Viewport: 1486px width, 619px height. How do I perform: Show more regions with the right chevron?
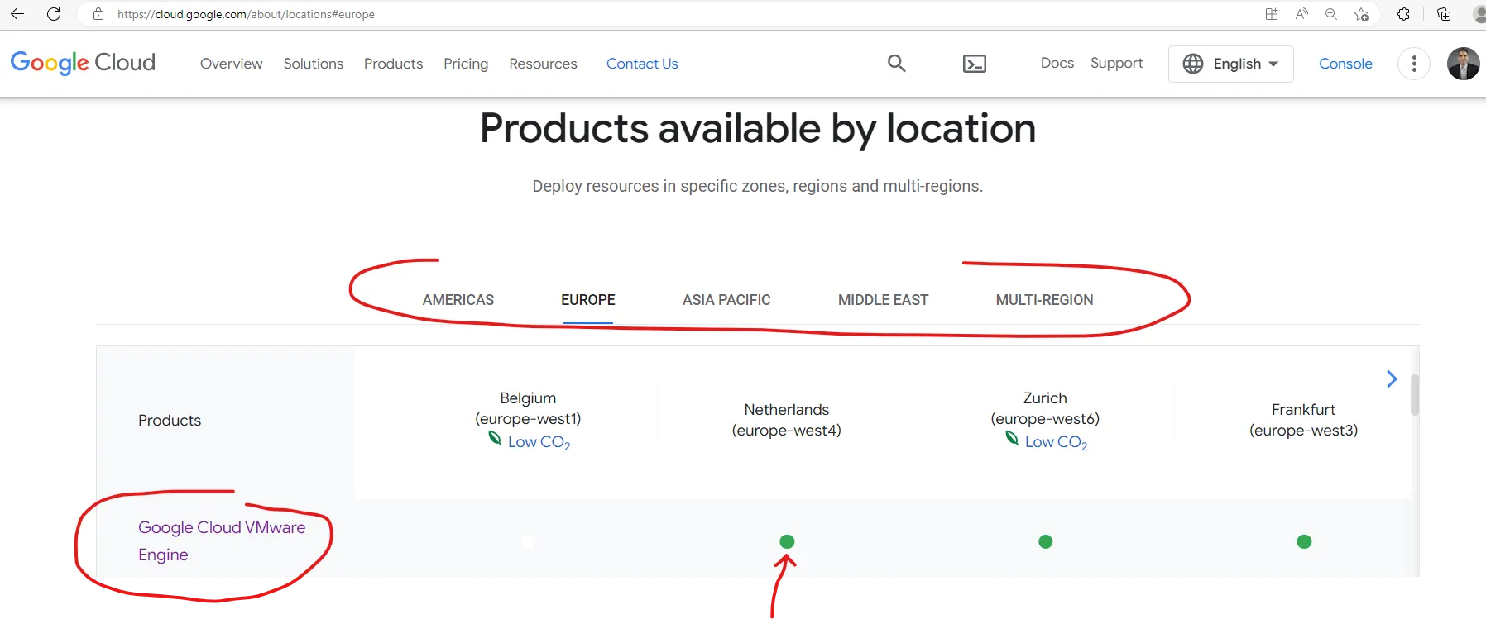(1392, 379)
